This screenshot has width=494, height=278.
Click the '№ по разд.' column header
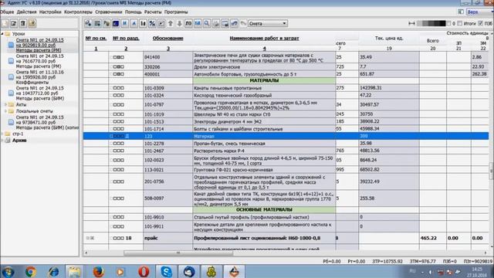(126, 38)
